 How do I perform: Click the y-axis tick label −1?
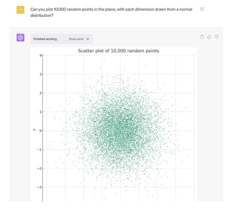pos(40,149)
